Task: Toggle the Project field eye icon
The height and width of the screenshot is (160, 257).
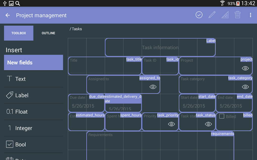Action: pos(245,68)
